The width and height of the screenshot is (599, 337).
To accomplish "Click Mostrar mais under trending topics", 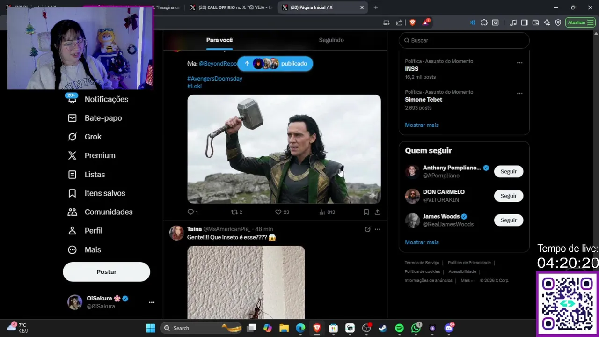I will (422, 125).
